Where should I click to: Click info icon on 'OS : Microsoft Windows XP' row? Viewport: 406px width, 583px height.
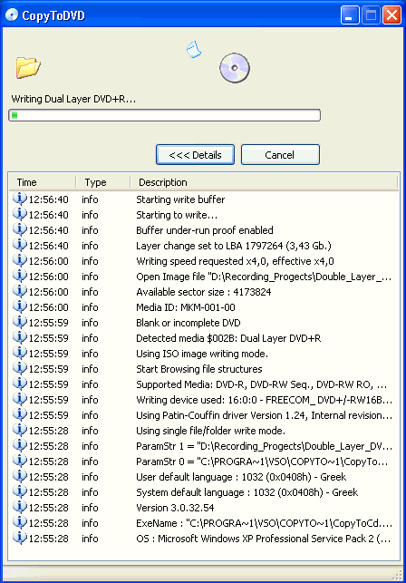point(20,539)
